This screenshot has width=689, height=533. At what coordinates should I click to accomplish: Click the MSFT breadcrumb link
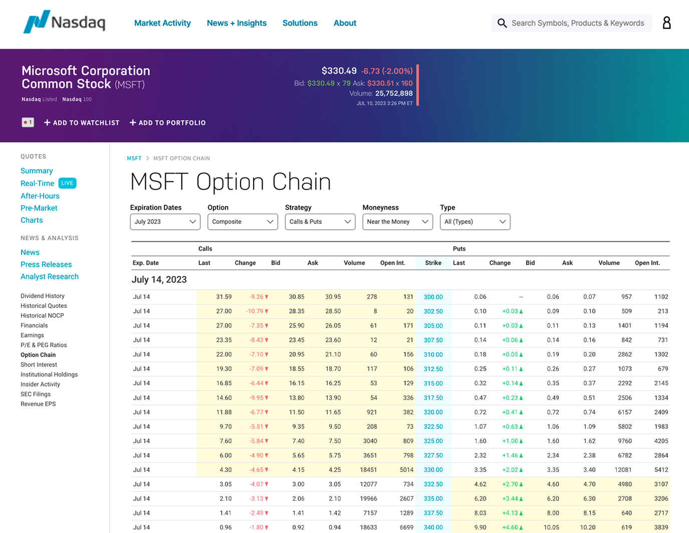[x=134, y=158]
